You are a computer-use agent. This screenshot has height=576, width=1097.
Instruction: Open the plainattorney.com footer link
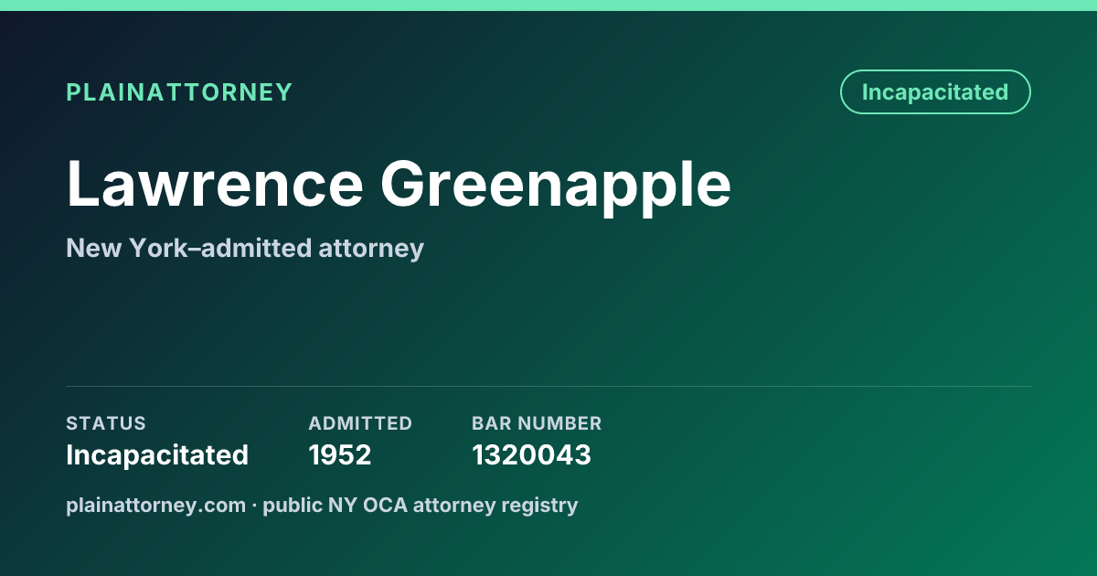tap(155, 505)
